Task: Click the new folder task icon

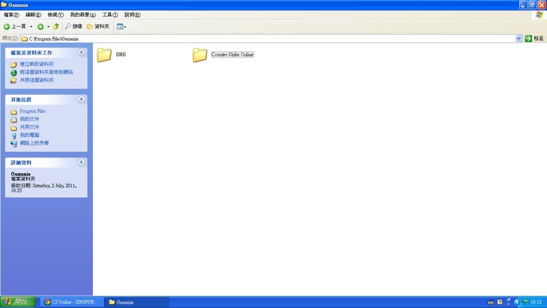Action: [13, 64]
